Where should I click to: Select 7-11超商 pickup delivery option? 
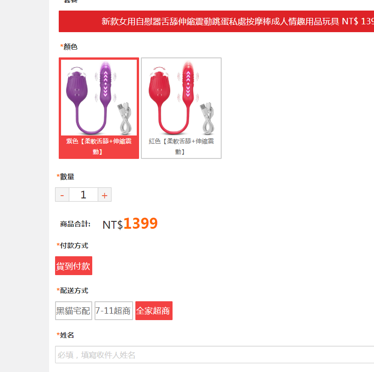click(114, 310)
